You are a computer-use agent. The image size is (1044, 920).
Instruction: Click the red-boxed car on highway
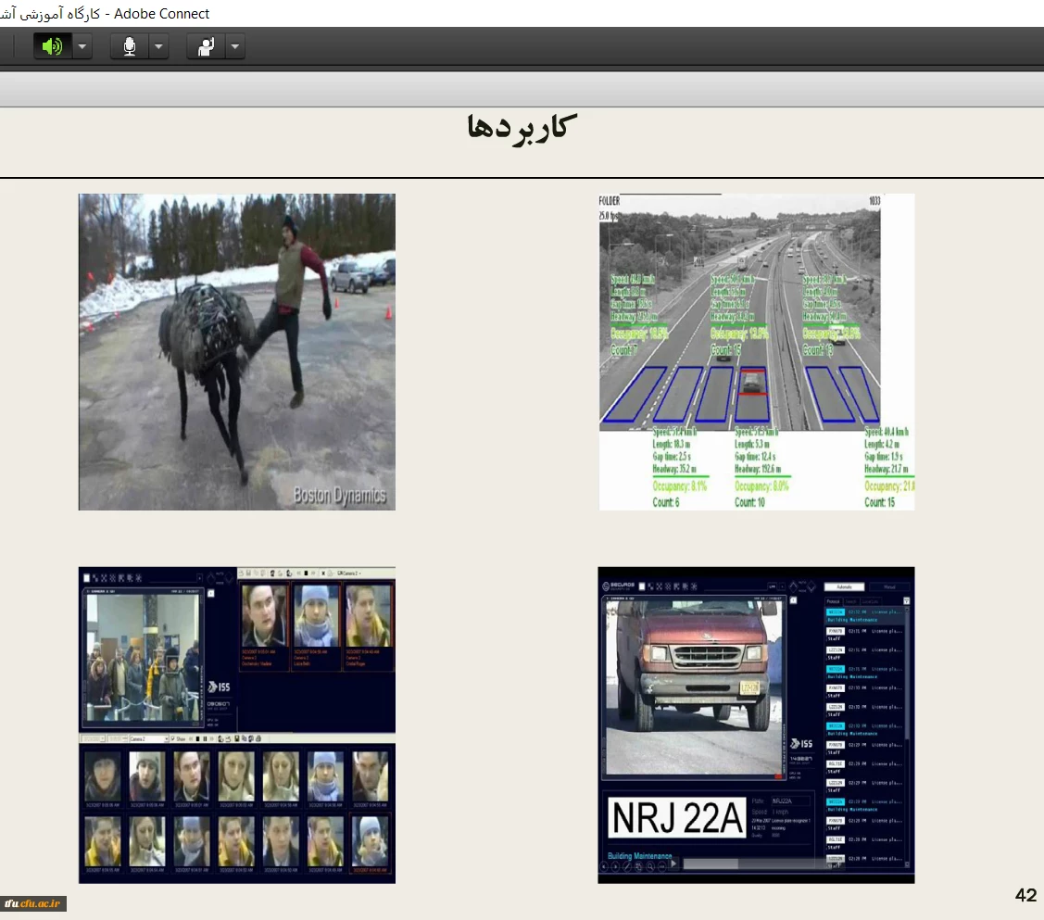752,381
